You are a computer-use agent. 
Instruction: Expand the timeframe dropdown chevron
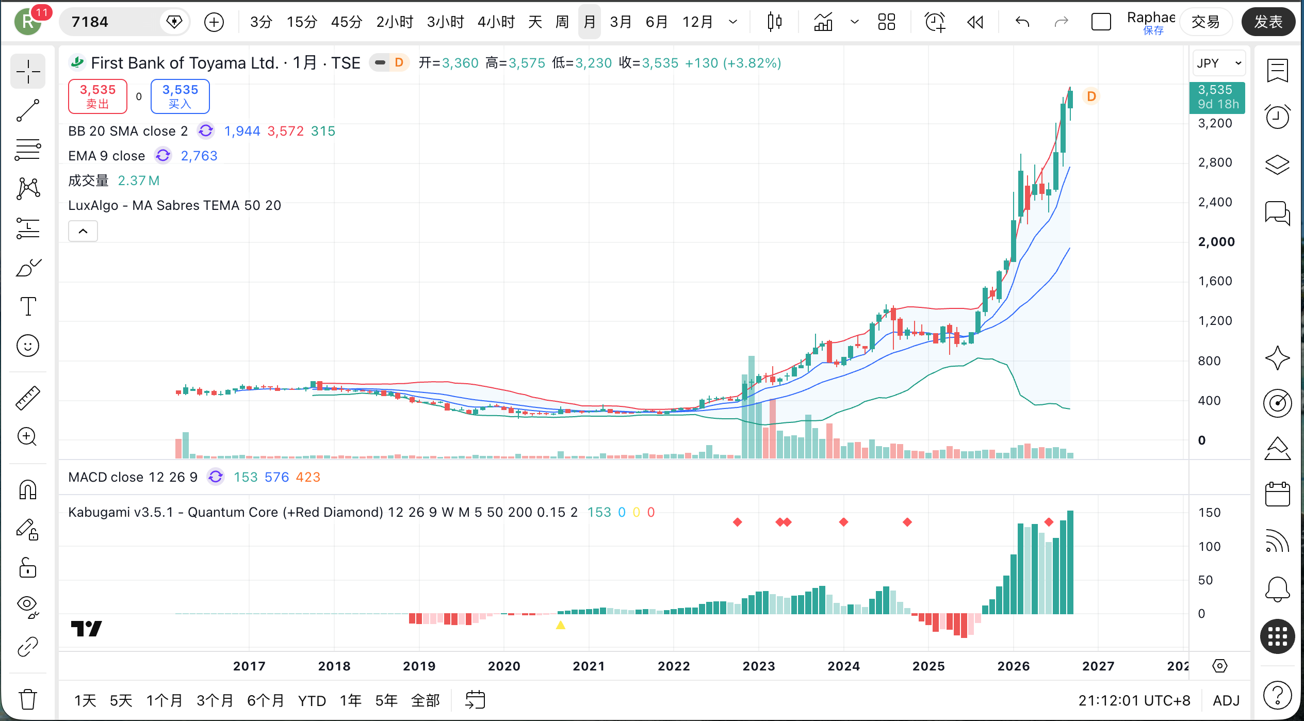tap(733, 22)
